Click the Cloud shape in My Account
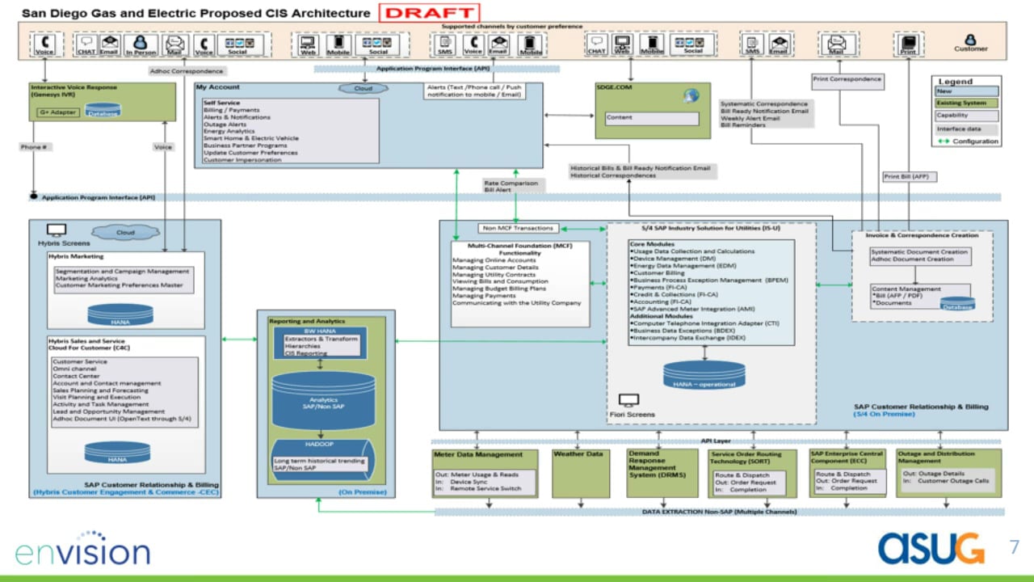The image size is (1034, 582). [363, 88]
